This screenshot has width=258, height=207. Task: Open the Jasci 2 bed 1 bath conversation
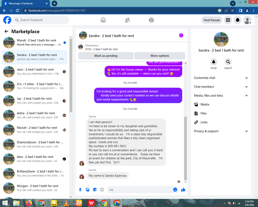click(x=35, y=71)
